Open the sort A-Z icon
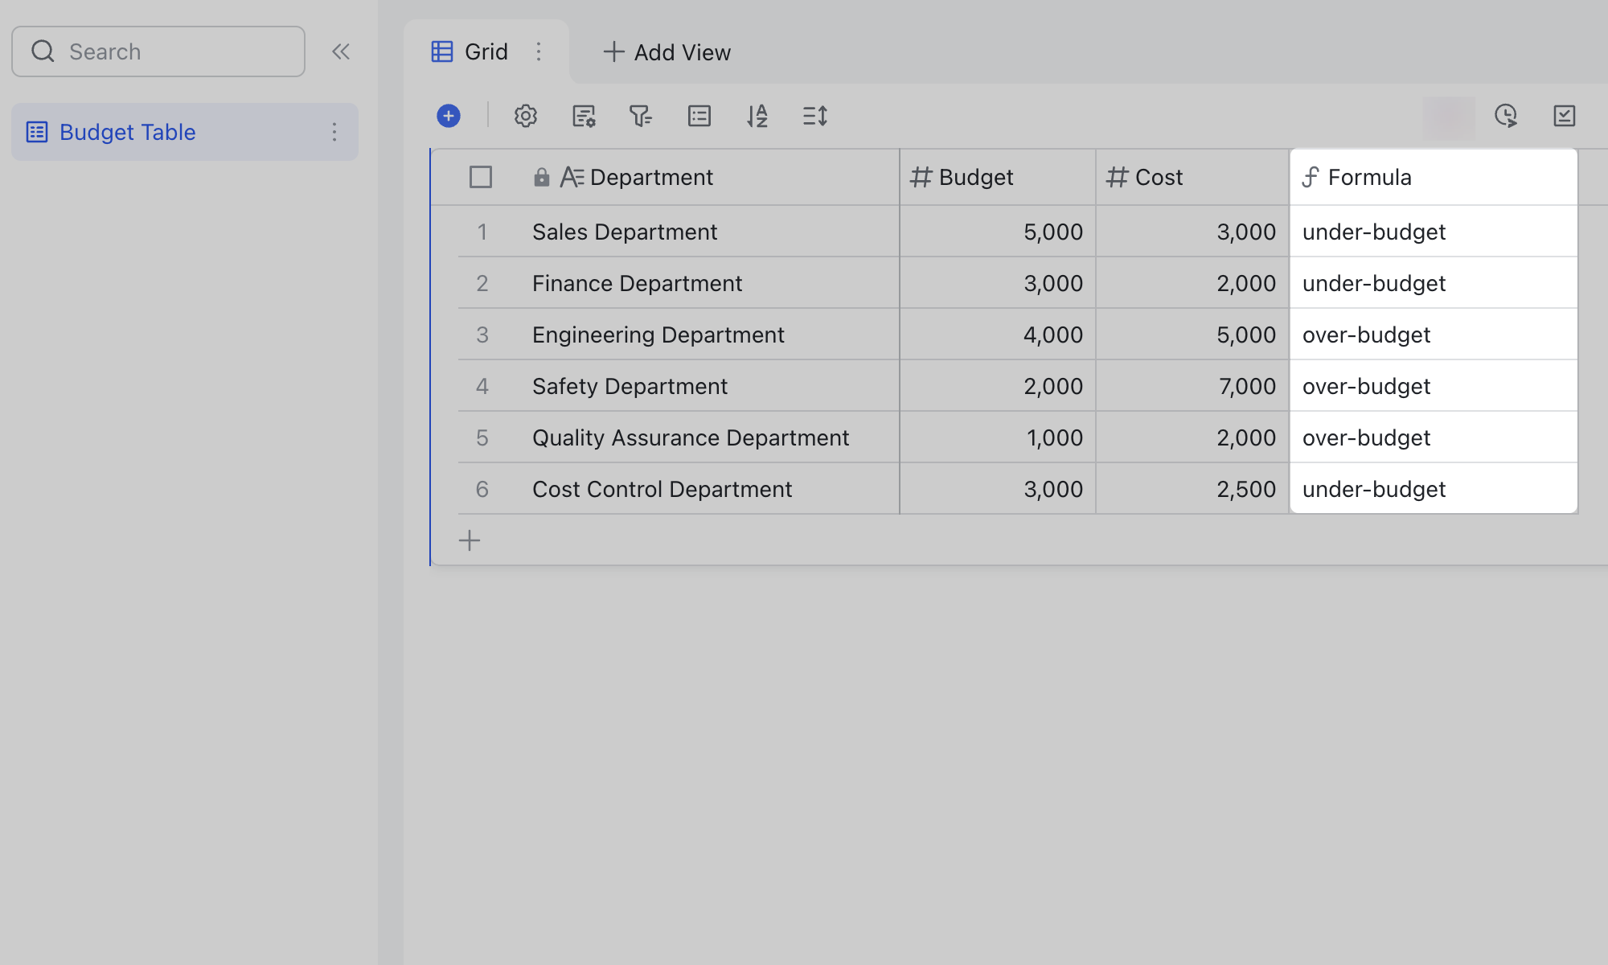The image size is (1608, 965). (x=757, y=116)
